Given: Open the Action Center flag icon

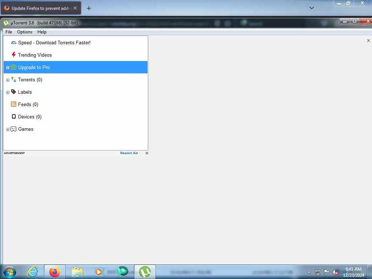Looking at the screenshot, I should click(327, 272).
